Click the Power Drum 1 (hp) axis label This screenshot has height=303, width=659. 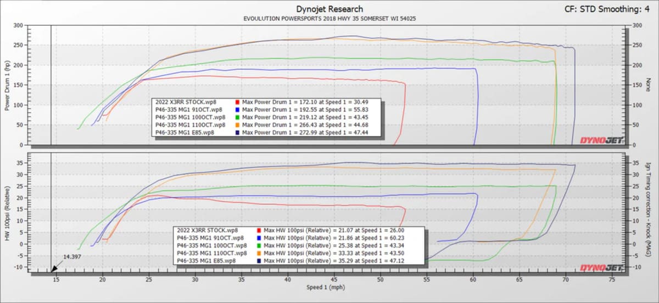point(8,85)
